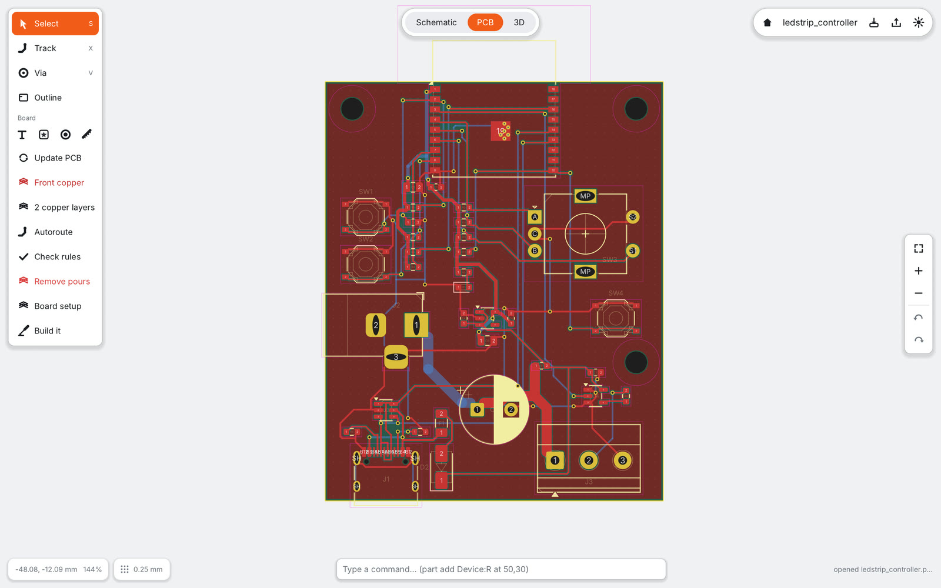The image size is (941, 588).
Task: Choose the Via tool
Action: (x=55, y=73)
